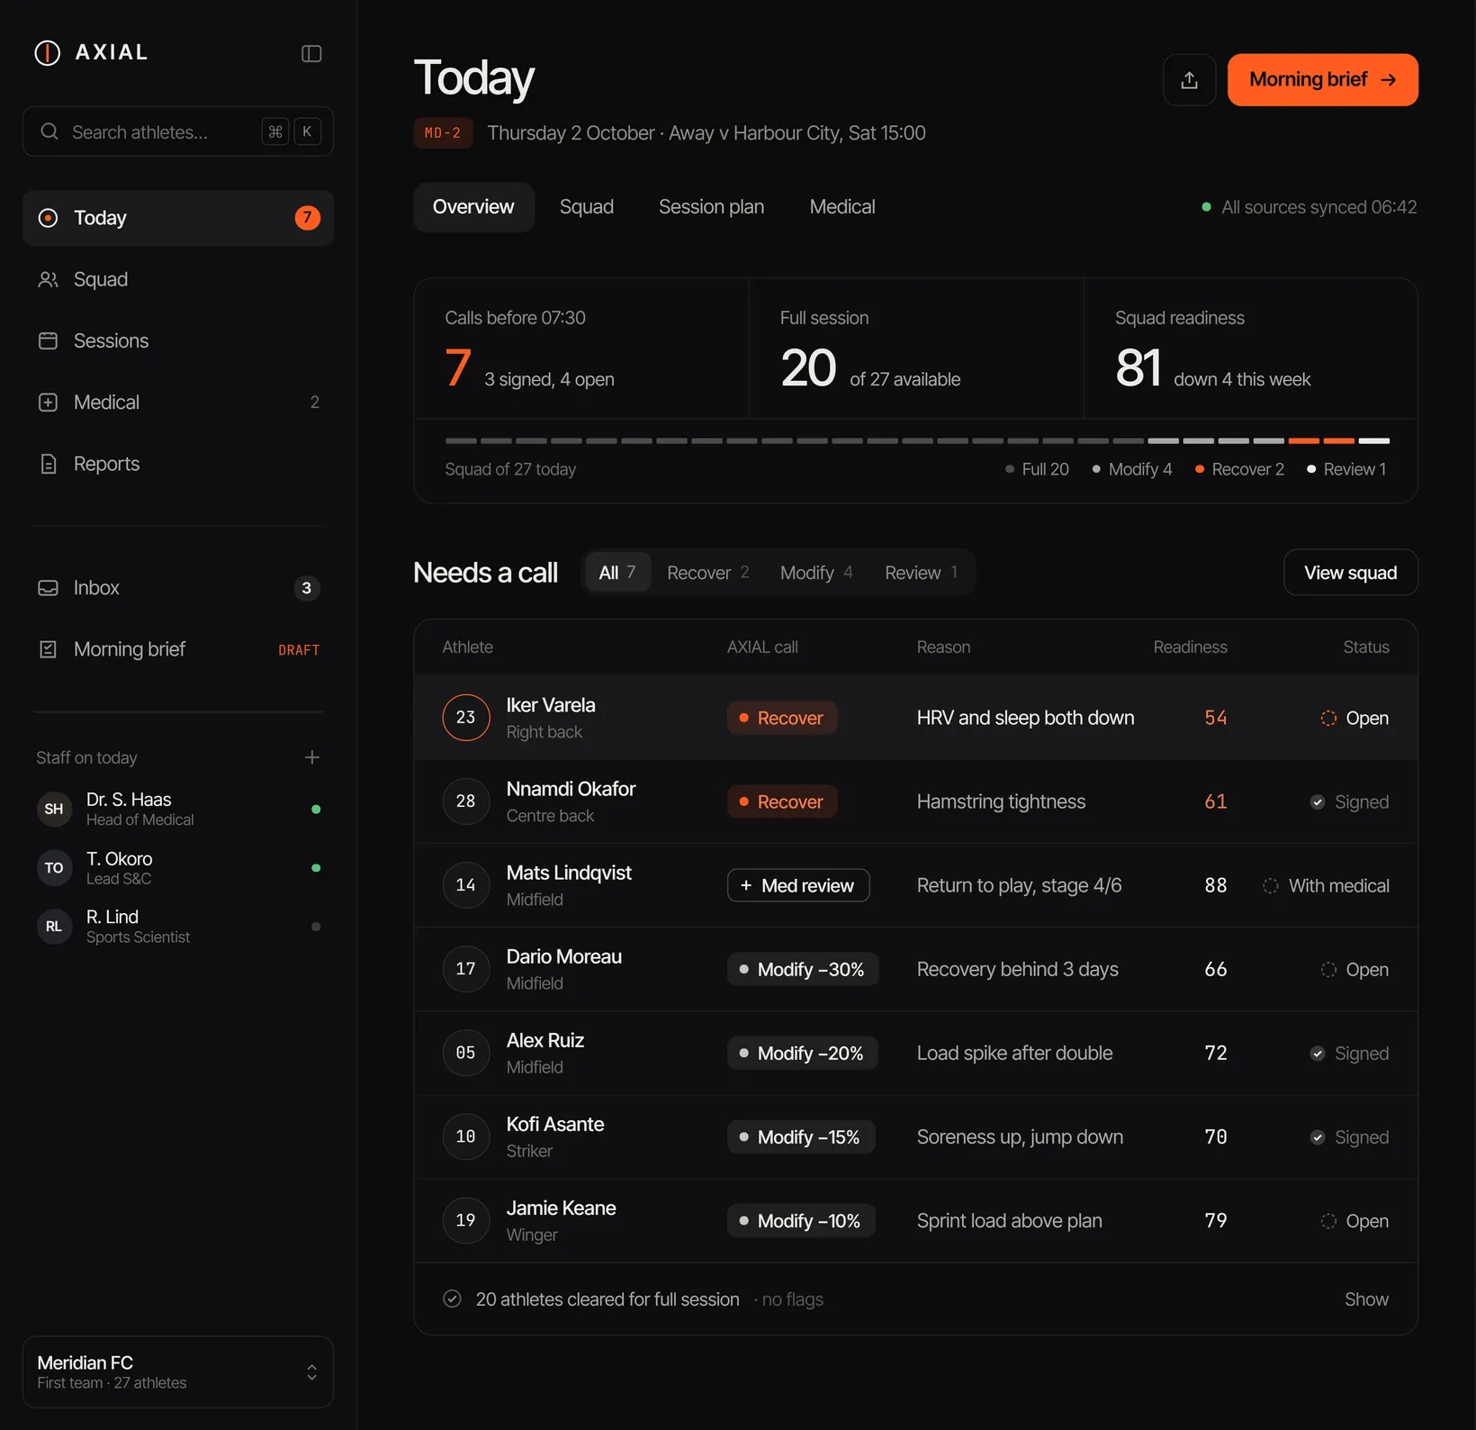Viewport: 1476px width, 1430px height.
Task: Open the Meridian FC team switcher
Action: [178, 1371]
